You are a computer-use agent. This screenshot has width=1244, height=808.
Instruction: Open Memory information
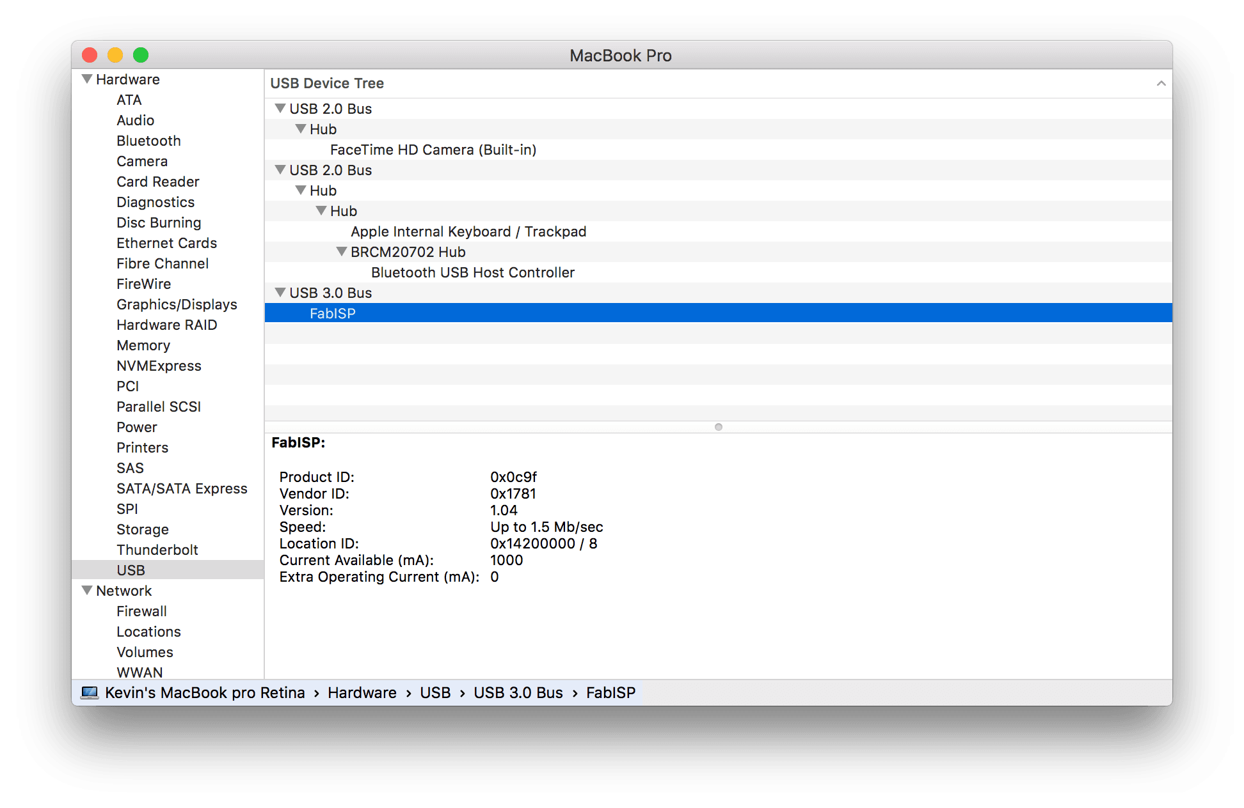143,345
